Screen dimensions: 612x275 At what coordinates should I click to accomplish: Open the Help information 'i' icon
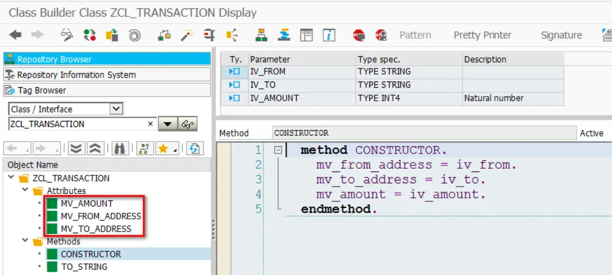click(x=329, y=35)
